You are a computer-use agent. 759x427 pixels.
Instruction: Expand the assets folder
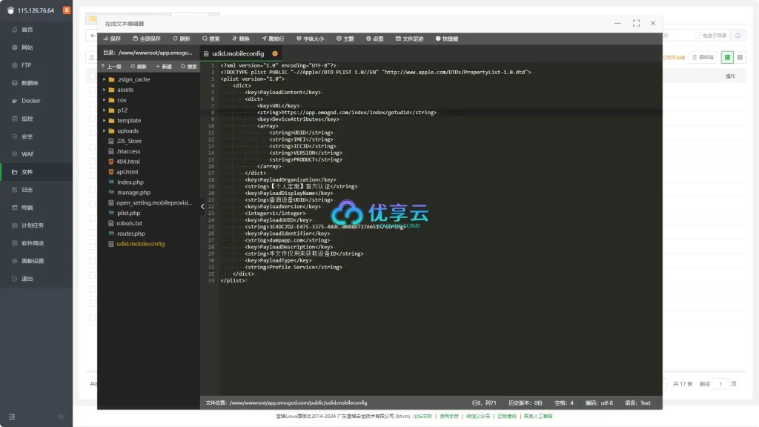pos(105,90)
